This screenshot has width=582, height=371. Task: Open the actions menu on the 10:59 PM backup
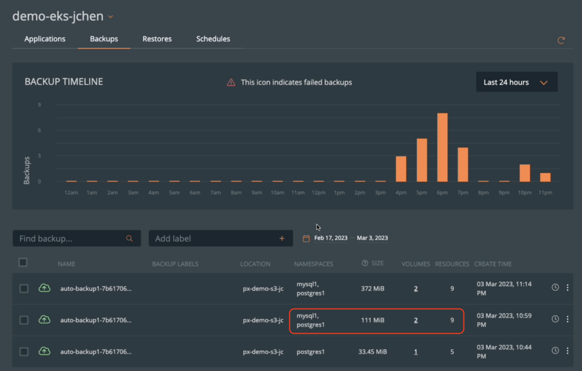[567, 319]
